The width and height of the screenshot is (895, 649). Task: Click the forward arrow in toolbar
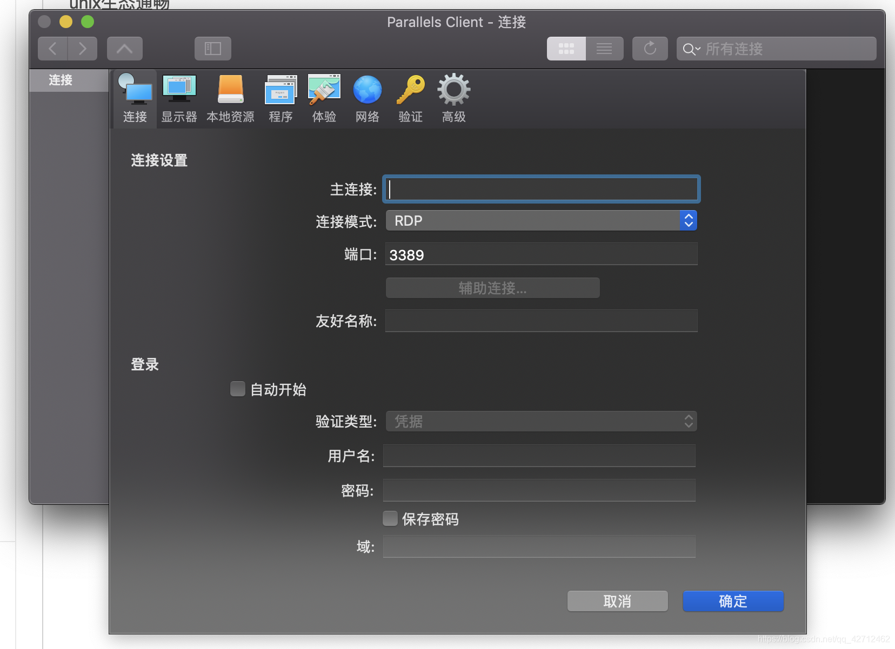pyautogui.click(x=83, y=49)
